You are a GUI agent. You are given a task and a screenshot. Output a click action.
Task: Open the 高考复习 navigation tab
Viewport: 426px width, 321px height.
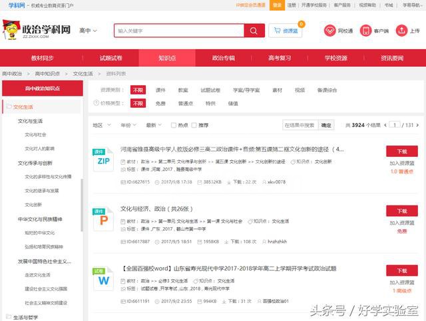(280, 58)
